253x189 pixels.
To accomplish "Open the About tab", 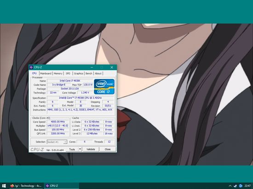I will click(98, 73).
